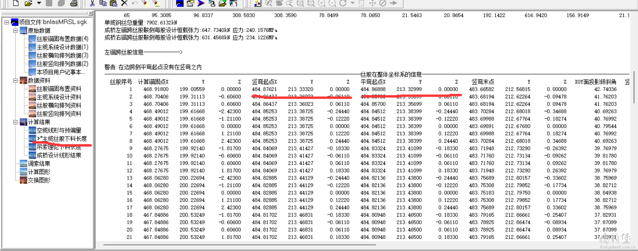Click the New file toolbar icon

pyautogui.click(x=16, y=3)
